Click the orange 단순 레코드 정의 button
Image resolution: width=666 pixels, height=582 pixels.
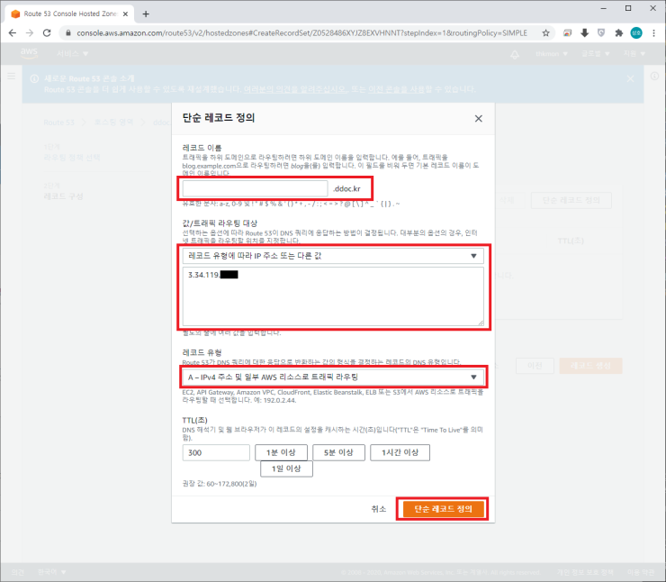pos(444,509)
